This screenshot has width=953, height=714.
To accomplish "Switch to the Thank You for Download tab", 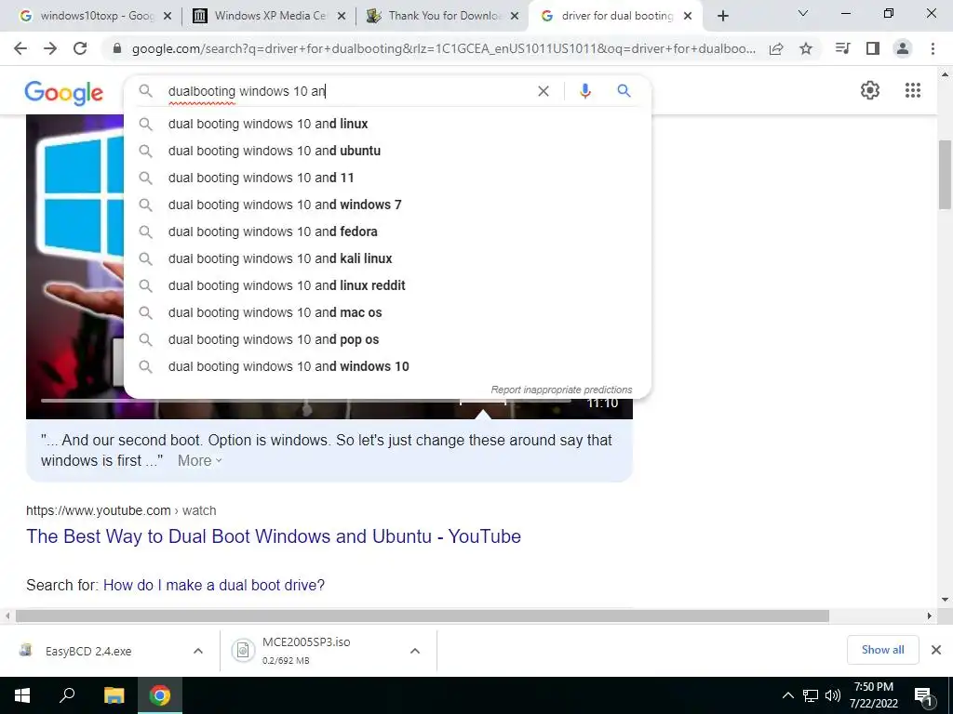I will pyautogui.click(x=444, y=16).
